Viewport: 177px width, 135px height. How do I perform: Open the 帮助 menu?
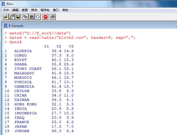pyautogui.click(x=65, y=10)
